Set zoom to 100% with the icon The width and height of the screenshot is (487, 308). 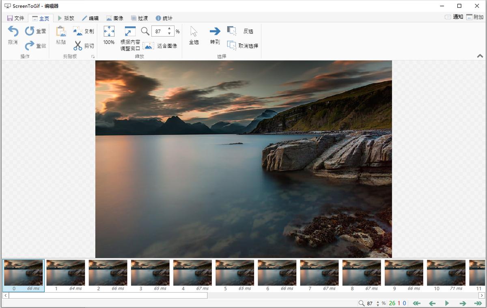109,32
